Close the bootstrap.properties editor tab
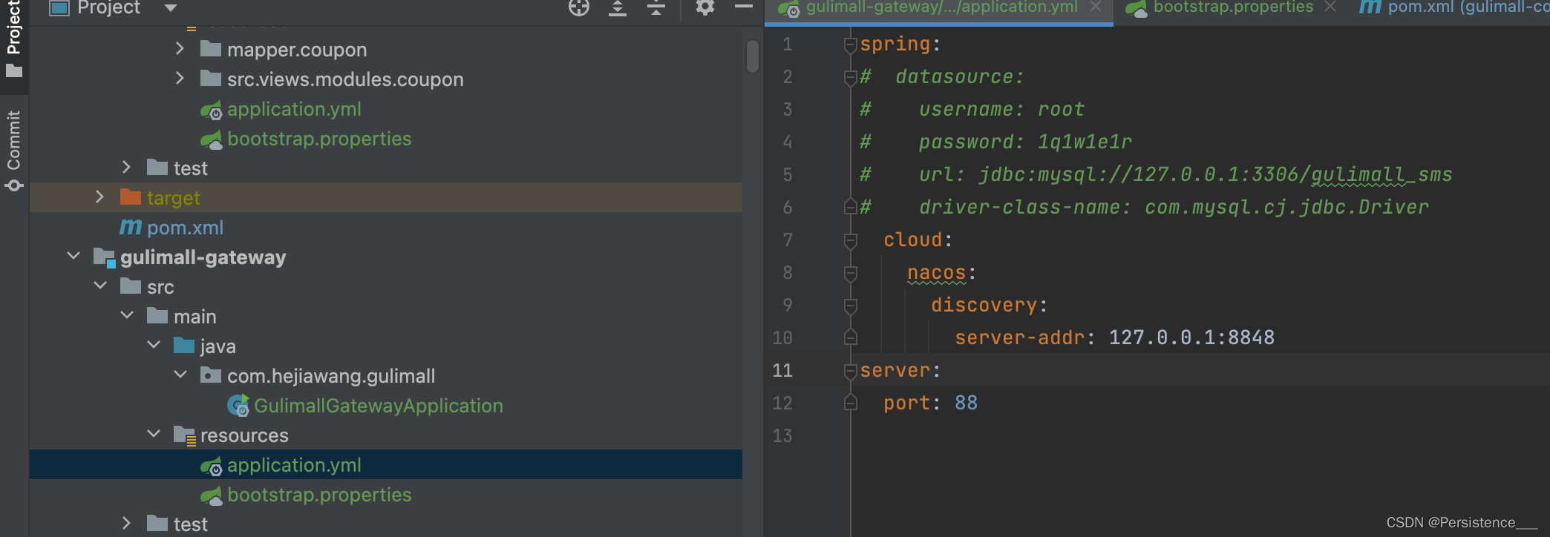The image size is (1550, 537). click(x=1330, y=7)
